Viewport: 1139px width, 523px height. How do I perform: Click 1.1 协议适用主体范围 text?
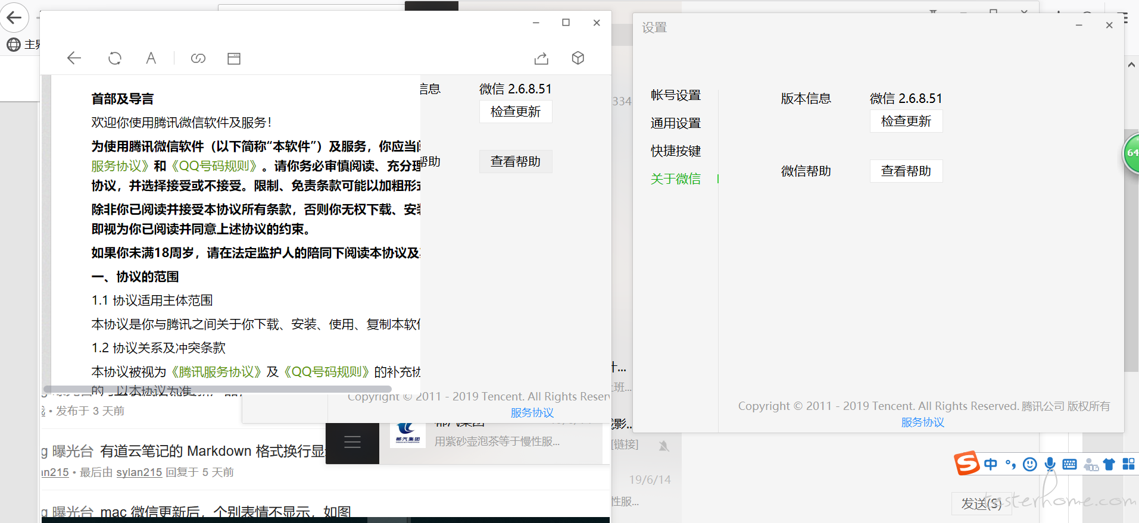pyautogui.click(x=152, y=300)
